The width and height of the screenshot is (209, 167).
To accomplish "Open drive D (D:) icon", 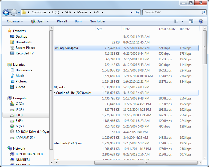I will [12, 110].
